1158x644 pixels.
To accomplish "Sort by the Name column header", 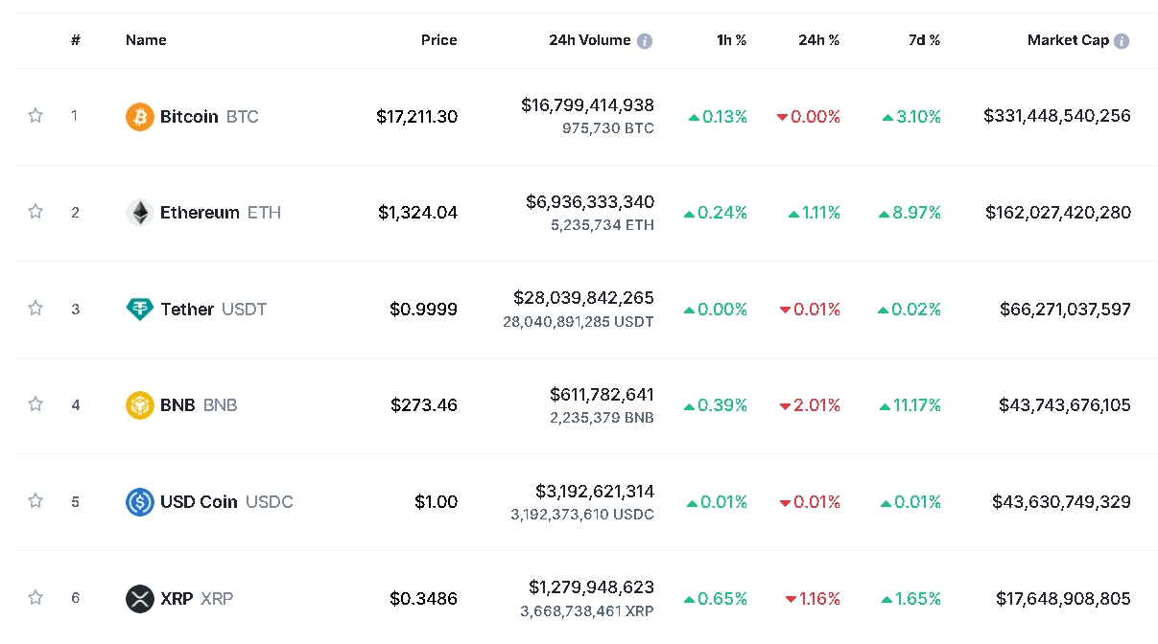I will 146,40.
